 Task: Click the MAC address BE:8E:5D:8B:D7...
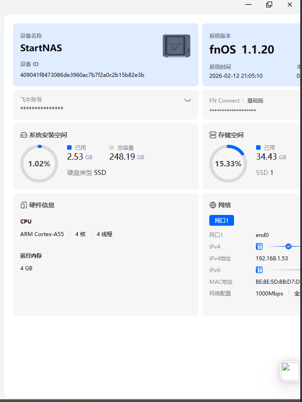(x=278, y=282)
